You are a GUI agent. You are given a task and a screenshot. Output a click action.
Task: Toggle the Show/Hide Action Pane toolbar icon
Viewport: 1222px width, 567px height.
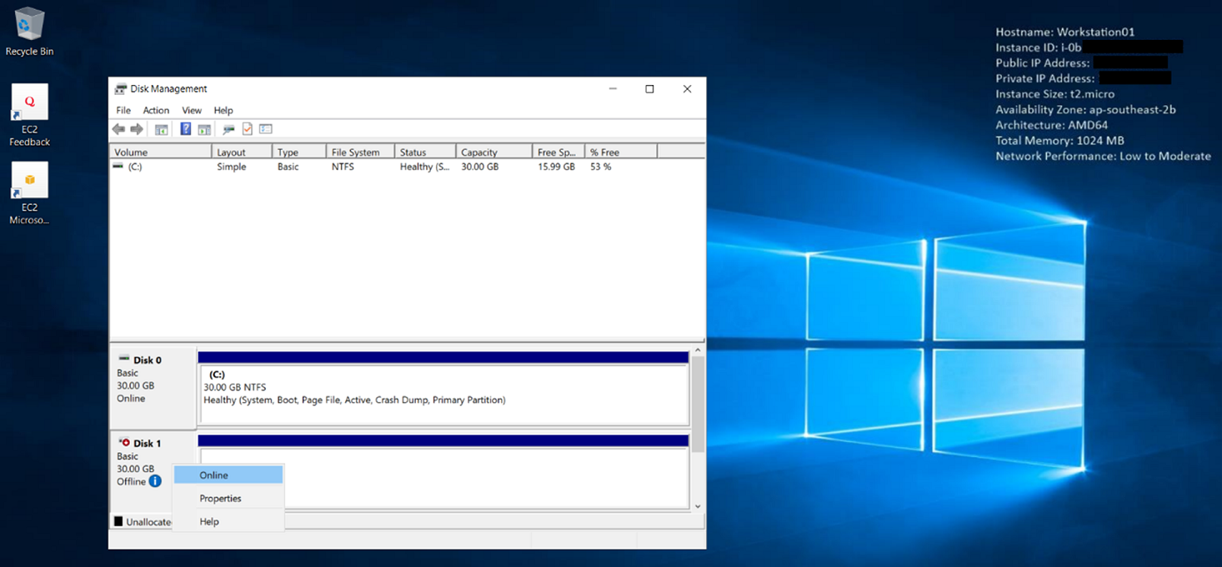click(x=204, y=129)
